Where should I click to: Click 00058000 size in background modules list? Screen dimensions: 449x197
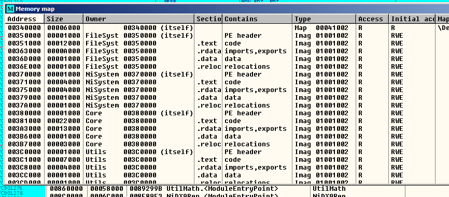(107, 189)
